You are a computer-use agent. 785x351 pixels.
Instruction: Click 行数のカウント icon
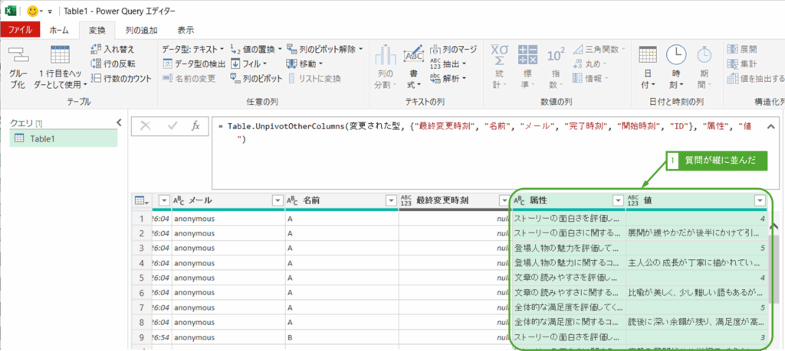97,78
